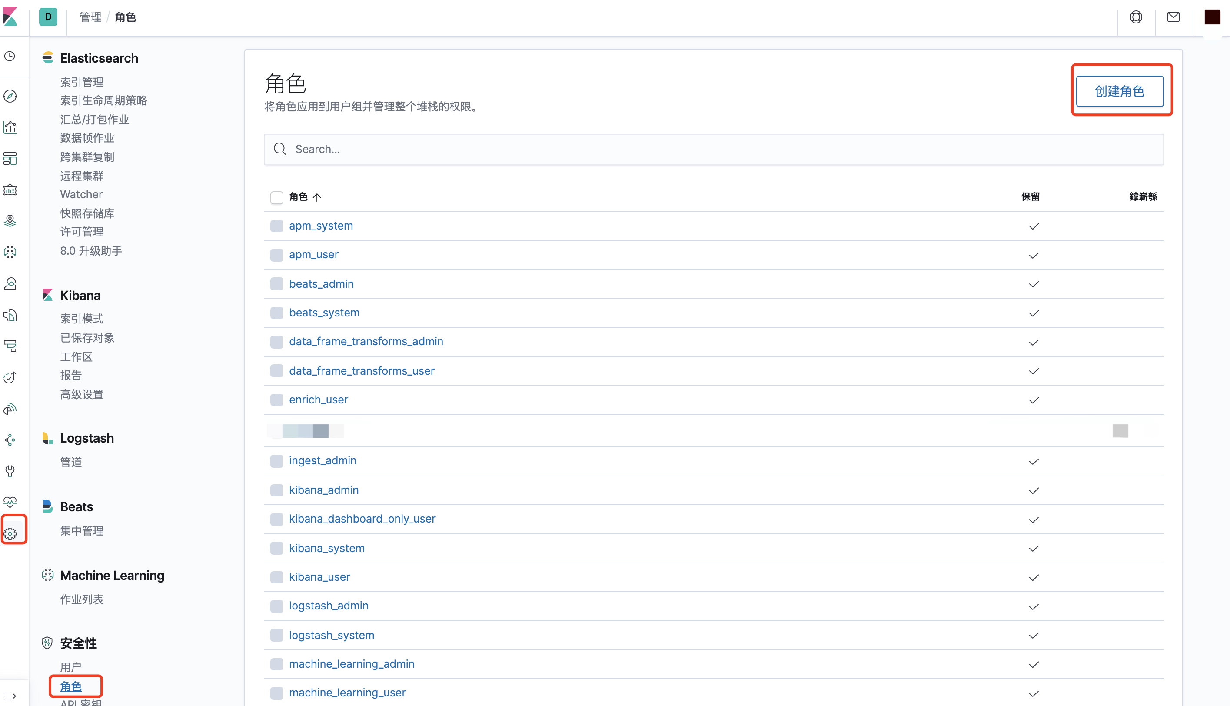Open Discover with the compass icon
The height and width of the screenshot is (706, 1230).
10,96
